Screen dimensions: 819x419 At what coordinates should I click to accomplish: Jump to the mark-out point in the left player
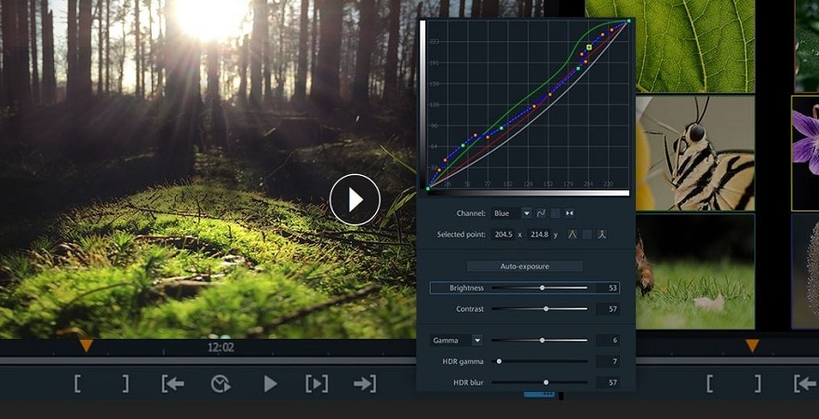365,384
